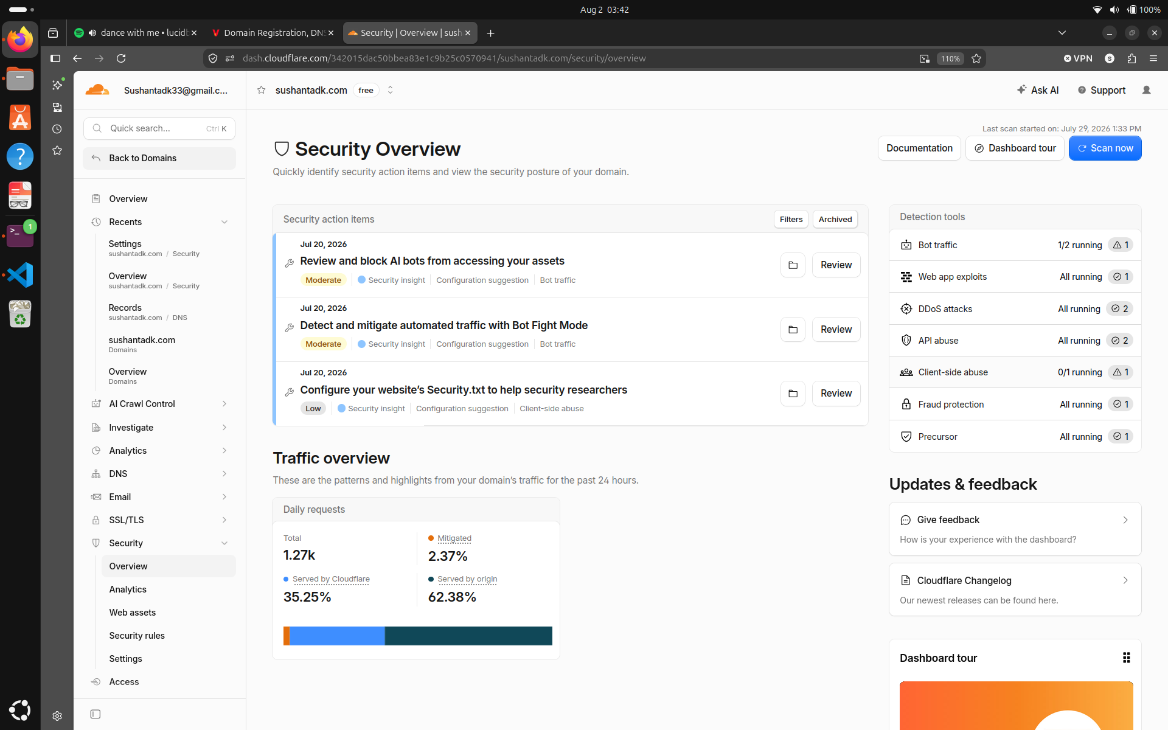Click the blue served-by-Cloudflare bar segment
1168x730 pixels.
pyautogui.click(x=338, y=636)
